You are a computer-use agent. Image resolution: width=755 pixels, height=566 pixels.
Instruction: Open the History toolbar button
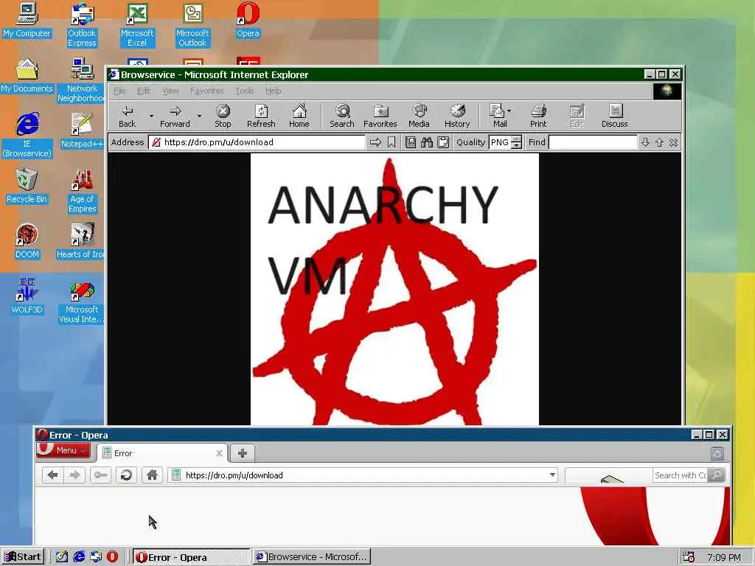coord(457,116)
